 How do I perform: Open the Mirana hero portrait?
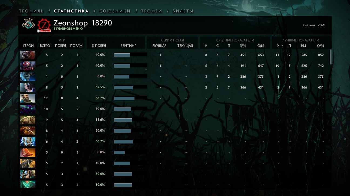(x=28, y=87)
